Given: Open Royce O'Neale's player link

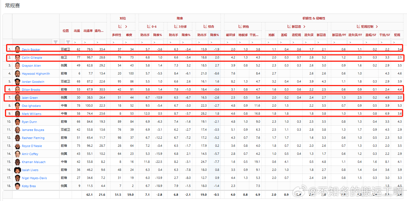Looking at the screenshot, I should click(32, 146).
